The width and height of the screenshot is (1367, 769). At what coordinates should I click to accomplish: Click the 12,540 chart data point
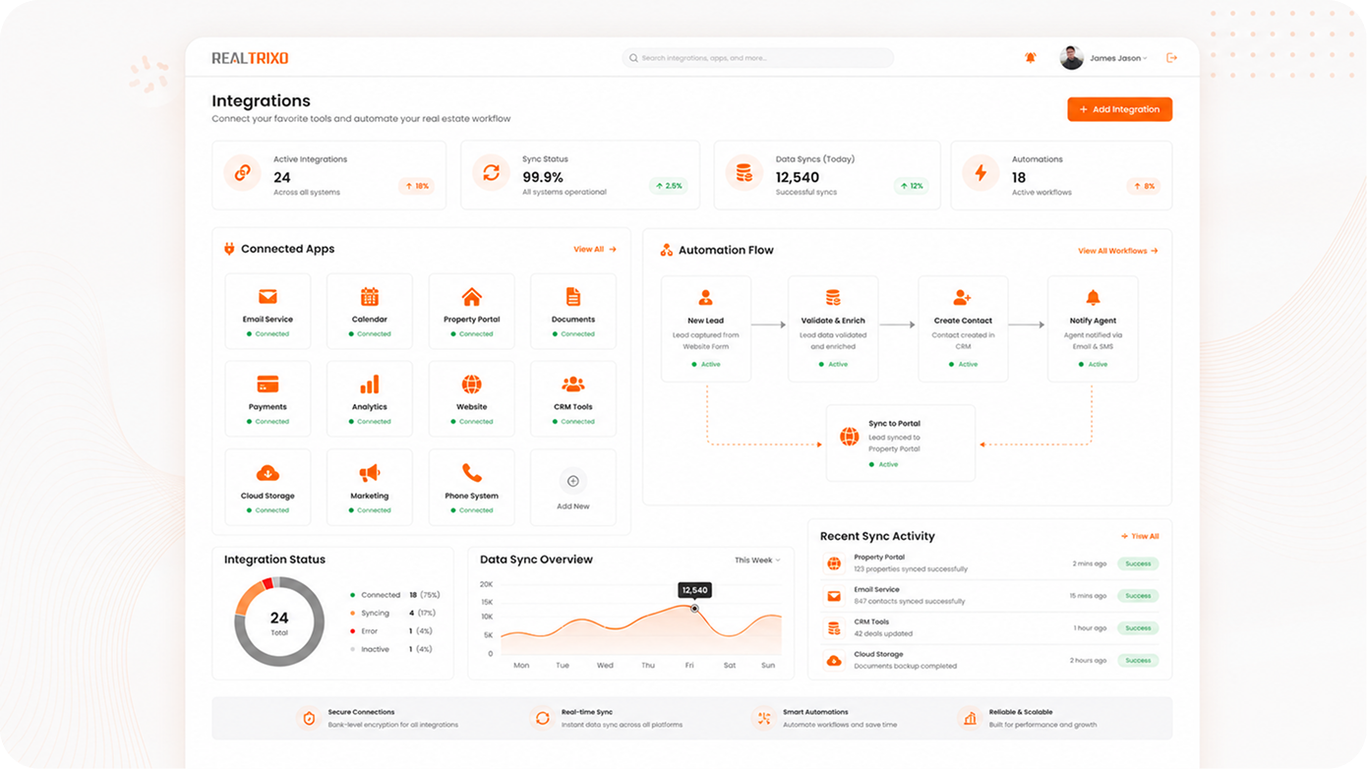tap(694, 609)
